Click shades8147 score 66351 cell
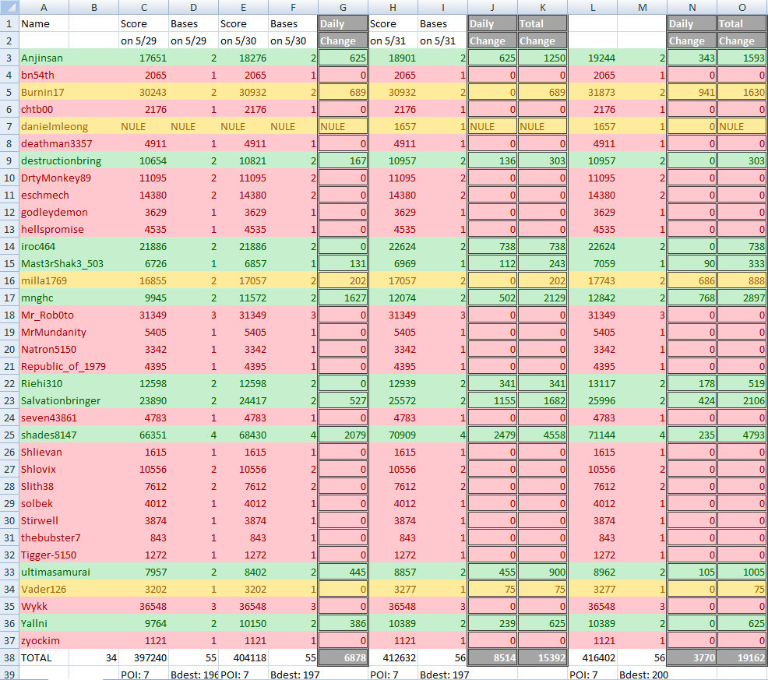The image size is (768, 680). (143, 435)
